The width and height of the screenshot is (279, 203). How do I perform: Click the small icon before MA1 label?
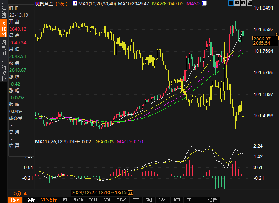75,3
